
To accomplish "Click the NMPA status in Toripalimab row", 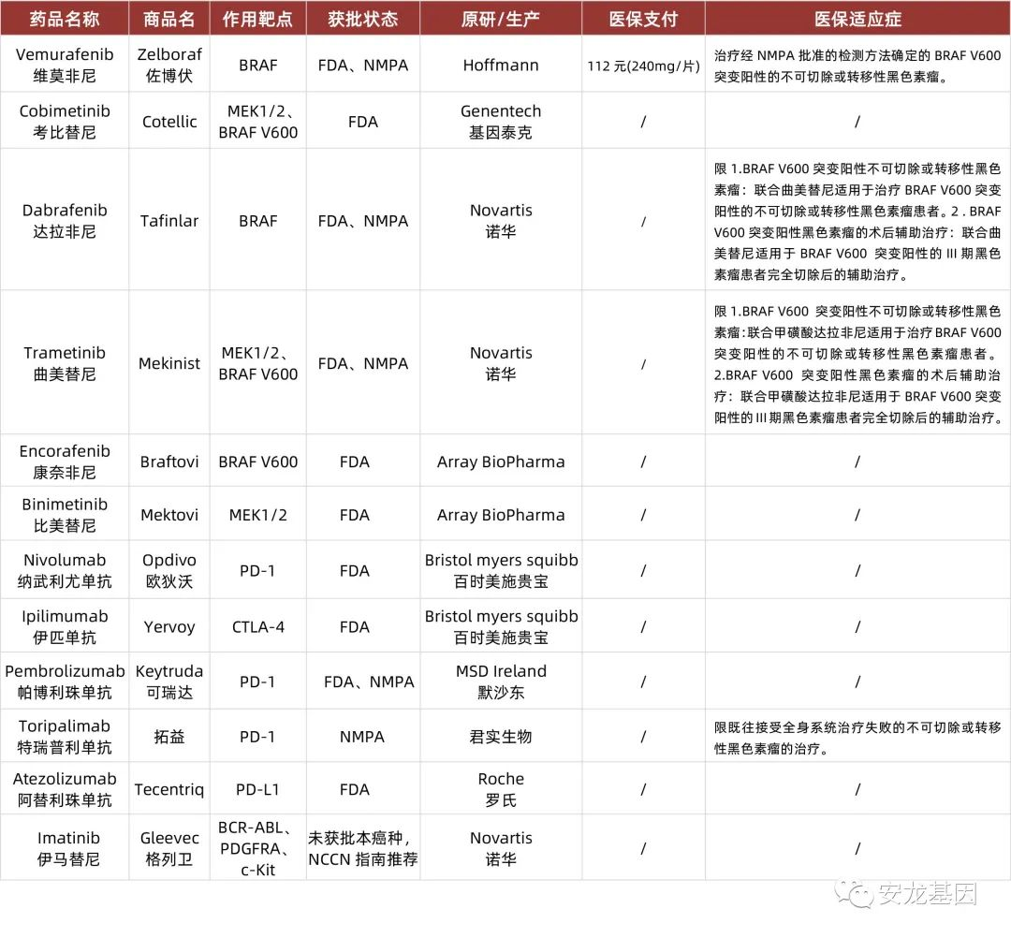I will point(362,736).
